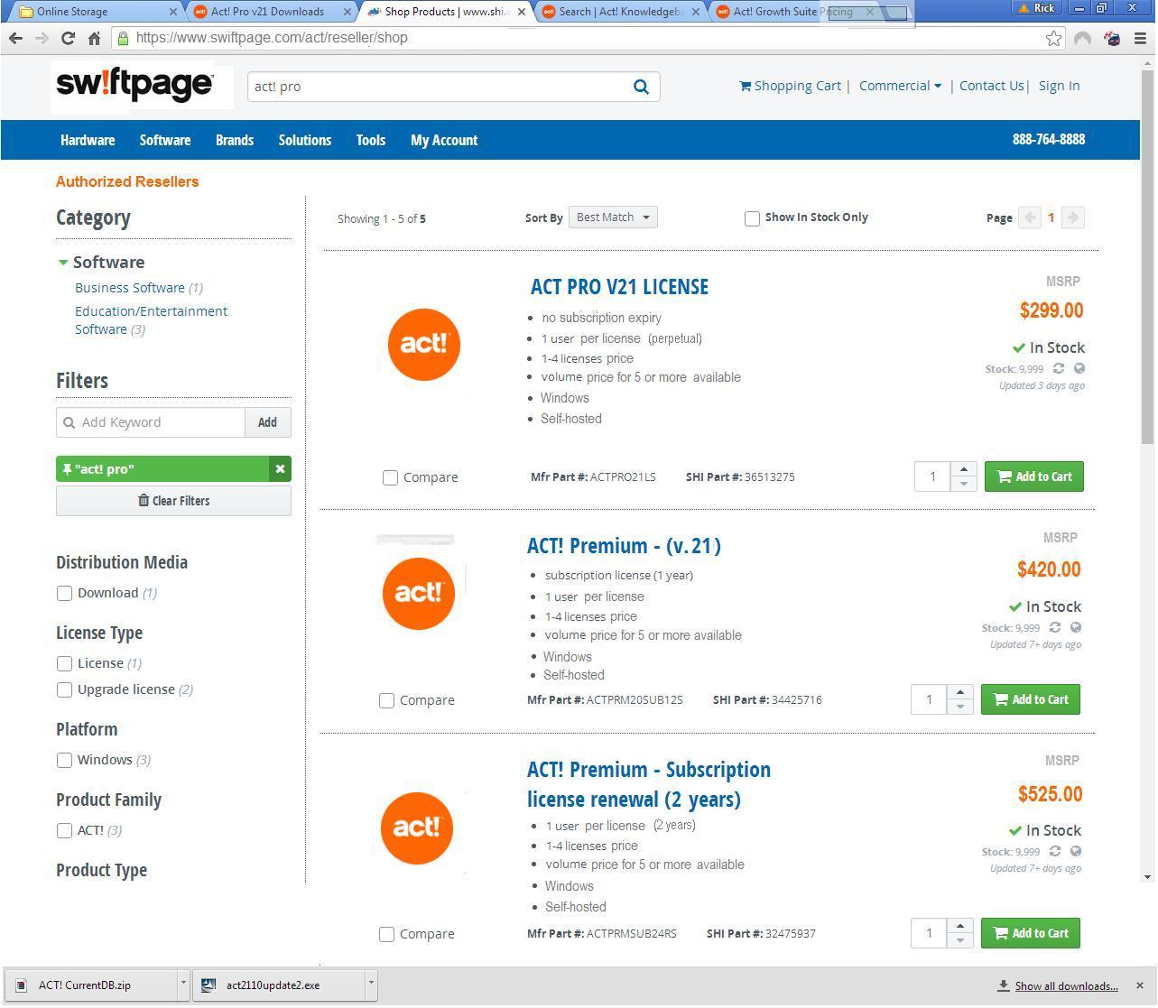Click the browser back arrow

tap(15, 38)
